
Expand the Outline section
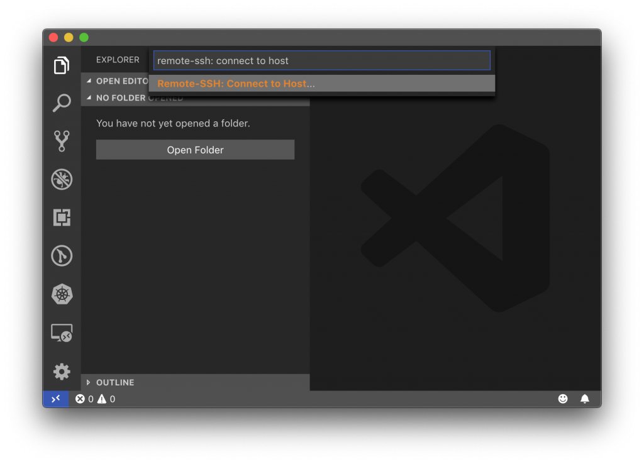tap(88, 382)
